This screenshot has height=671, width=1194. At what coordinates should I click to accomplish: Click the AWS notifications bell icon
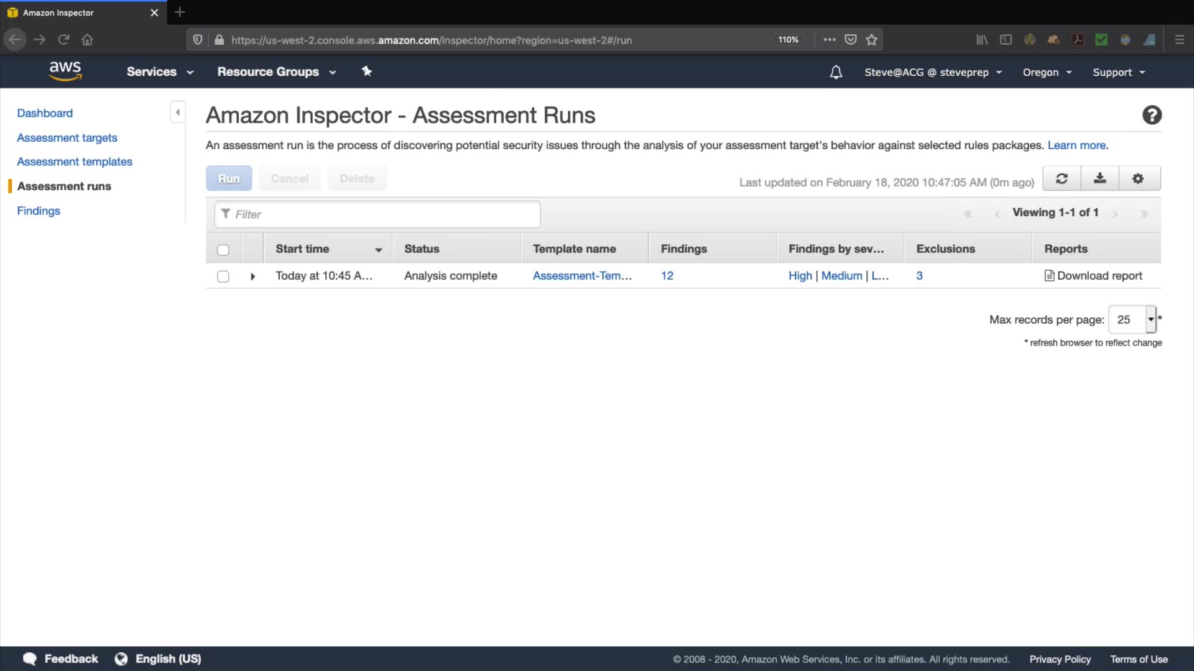click(x=836, y=73)
